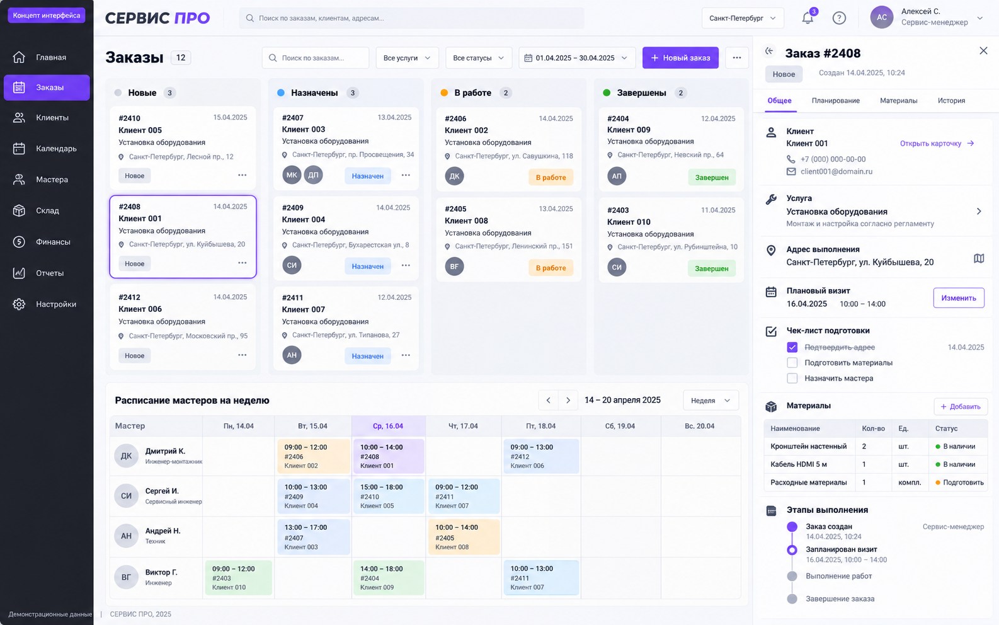Select schedule block #2403 for Виктор Г.
This screenshot has height=625, width=999.
tap(238, 578)
